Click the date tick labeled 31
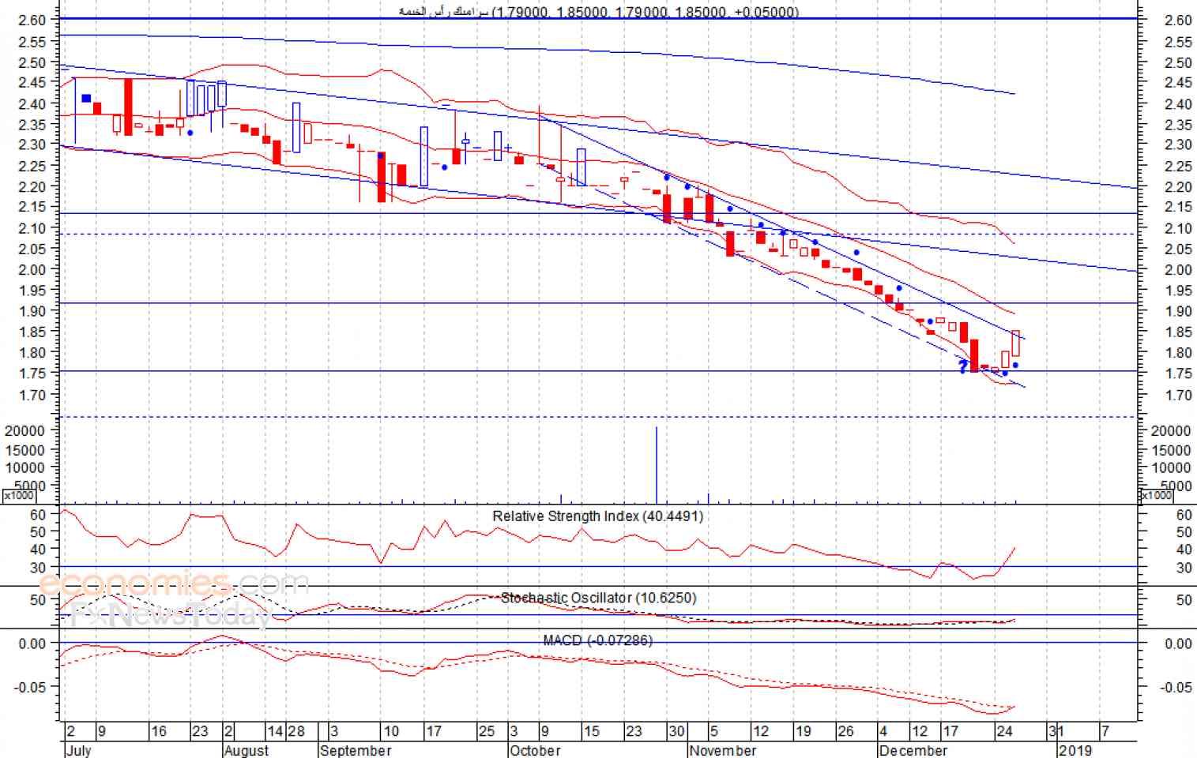This screenshot has width=1197, height=758. (x=1056, y=731)
